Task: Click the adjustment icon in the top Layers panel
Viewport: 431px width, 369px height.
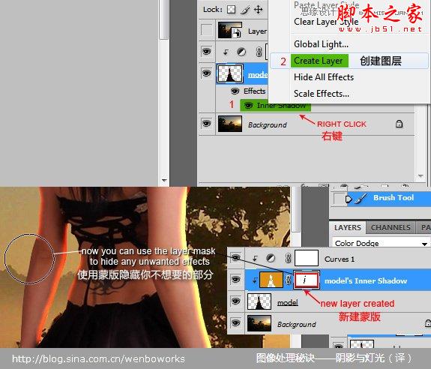Action: [241, 52]
